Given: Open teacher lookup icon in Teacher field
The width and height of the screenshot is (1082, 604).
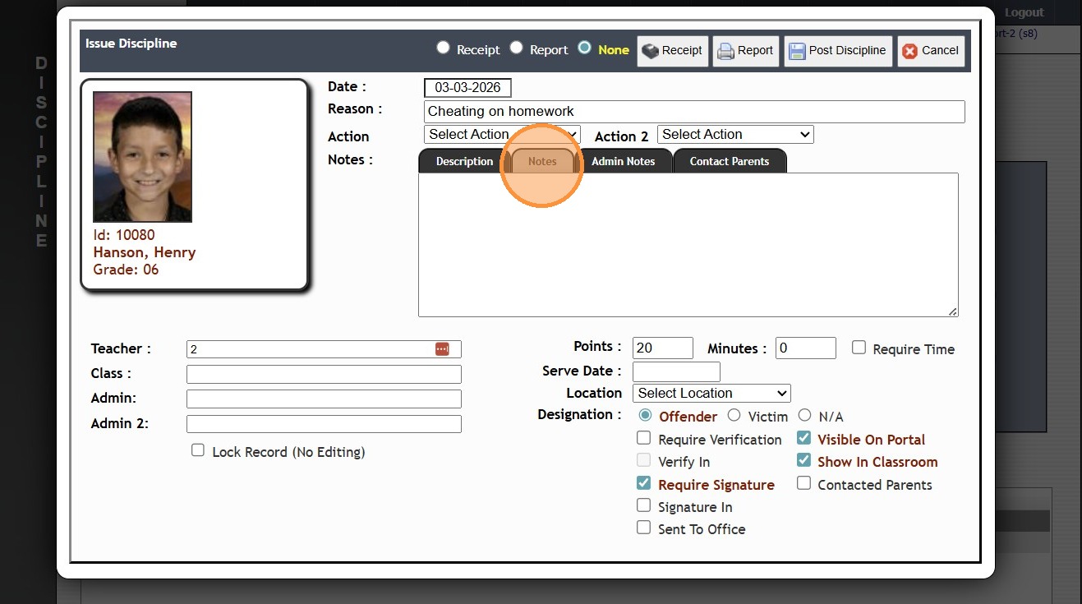Looking at the screenshot, I should point(442,349).
